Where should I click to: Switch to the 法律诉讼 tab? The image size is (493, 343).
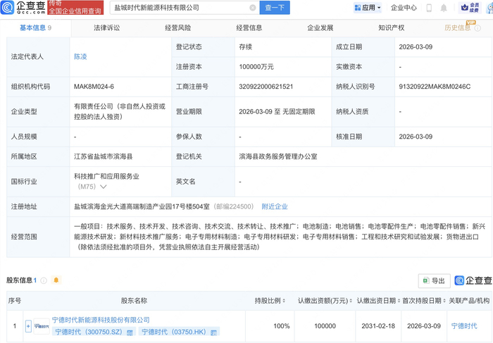click(x=107, y=28)
